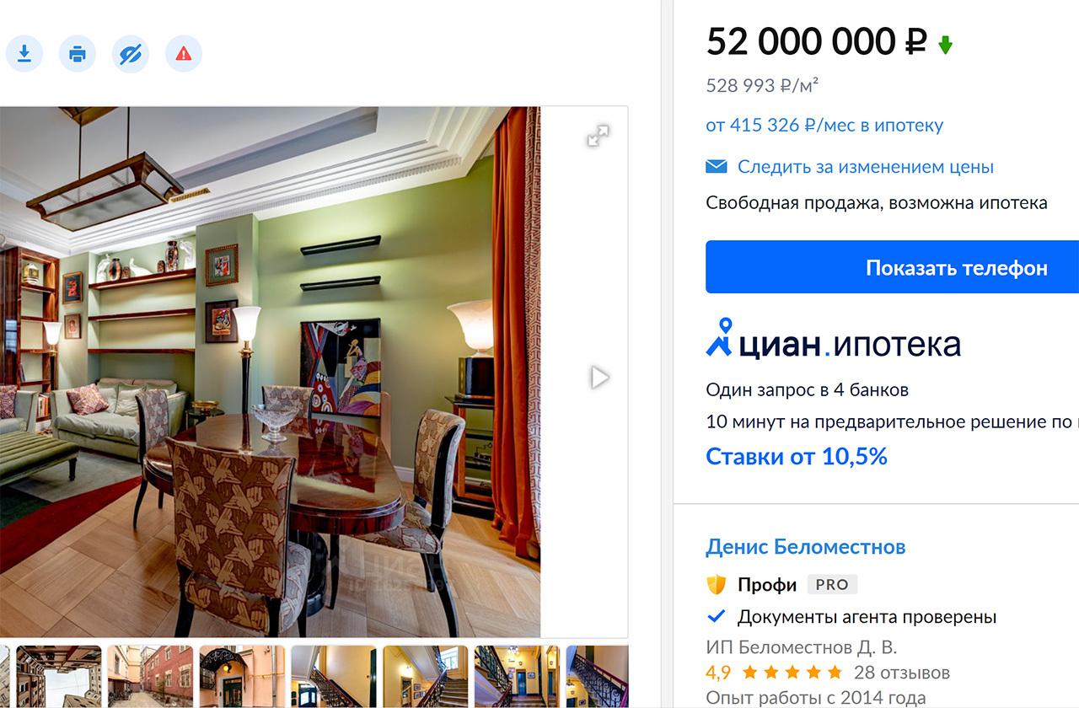Click Показать телефон button
Viewport: 1079px width, 708px height.
point(893,267)
